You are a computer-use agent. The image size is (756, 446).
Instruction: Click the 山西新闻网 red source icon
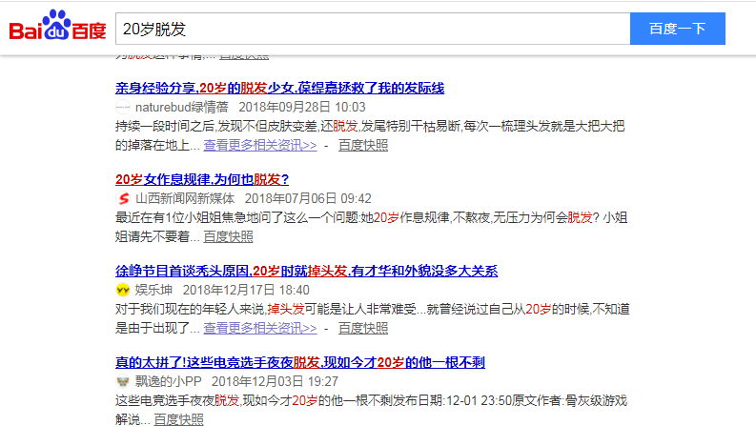(x=122, y=198)
